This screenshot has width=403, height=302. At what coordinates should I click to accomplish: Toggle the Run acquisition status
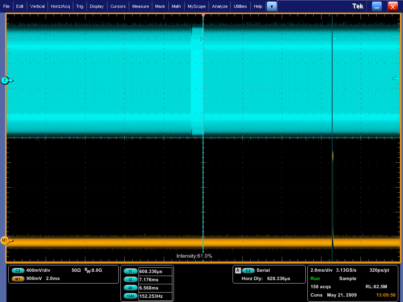click(x=315, y=278)
